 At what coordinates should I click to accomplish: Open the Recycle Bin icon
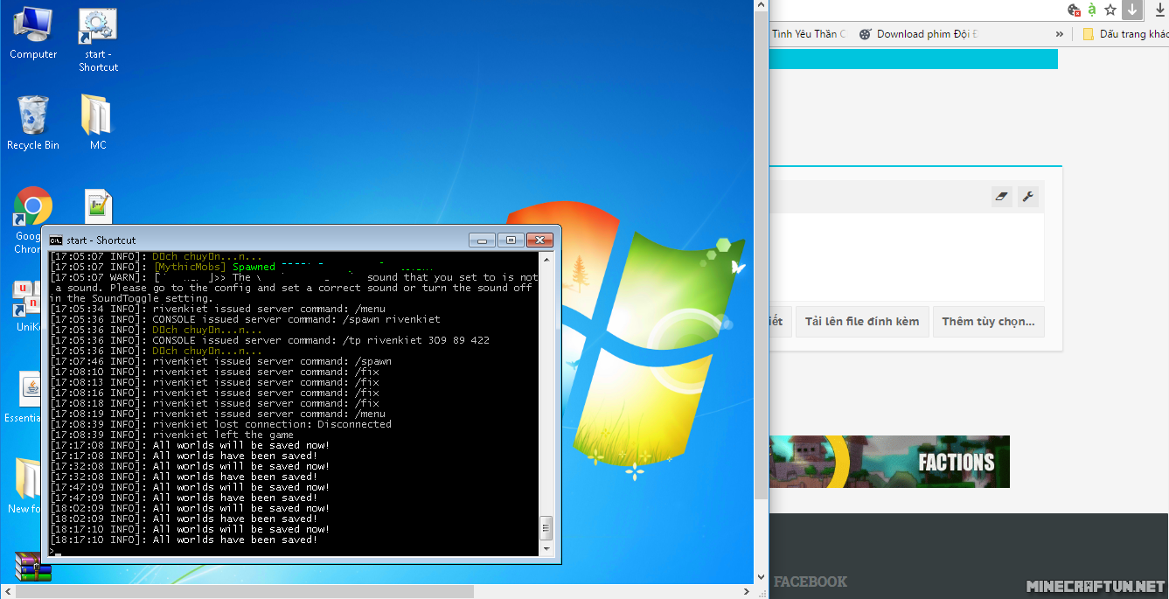33,122
